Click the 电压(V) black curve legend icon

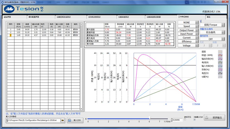coord(220,73)
